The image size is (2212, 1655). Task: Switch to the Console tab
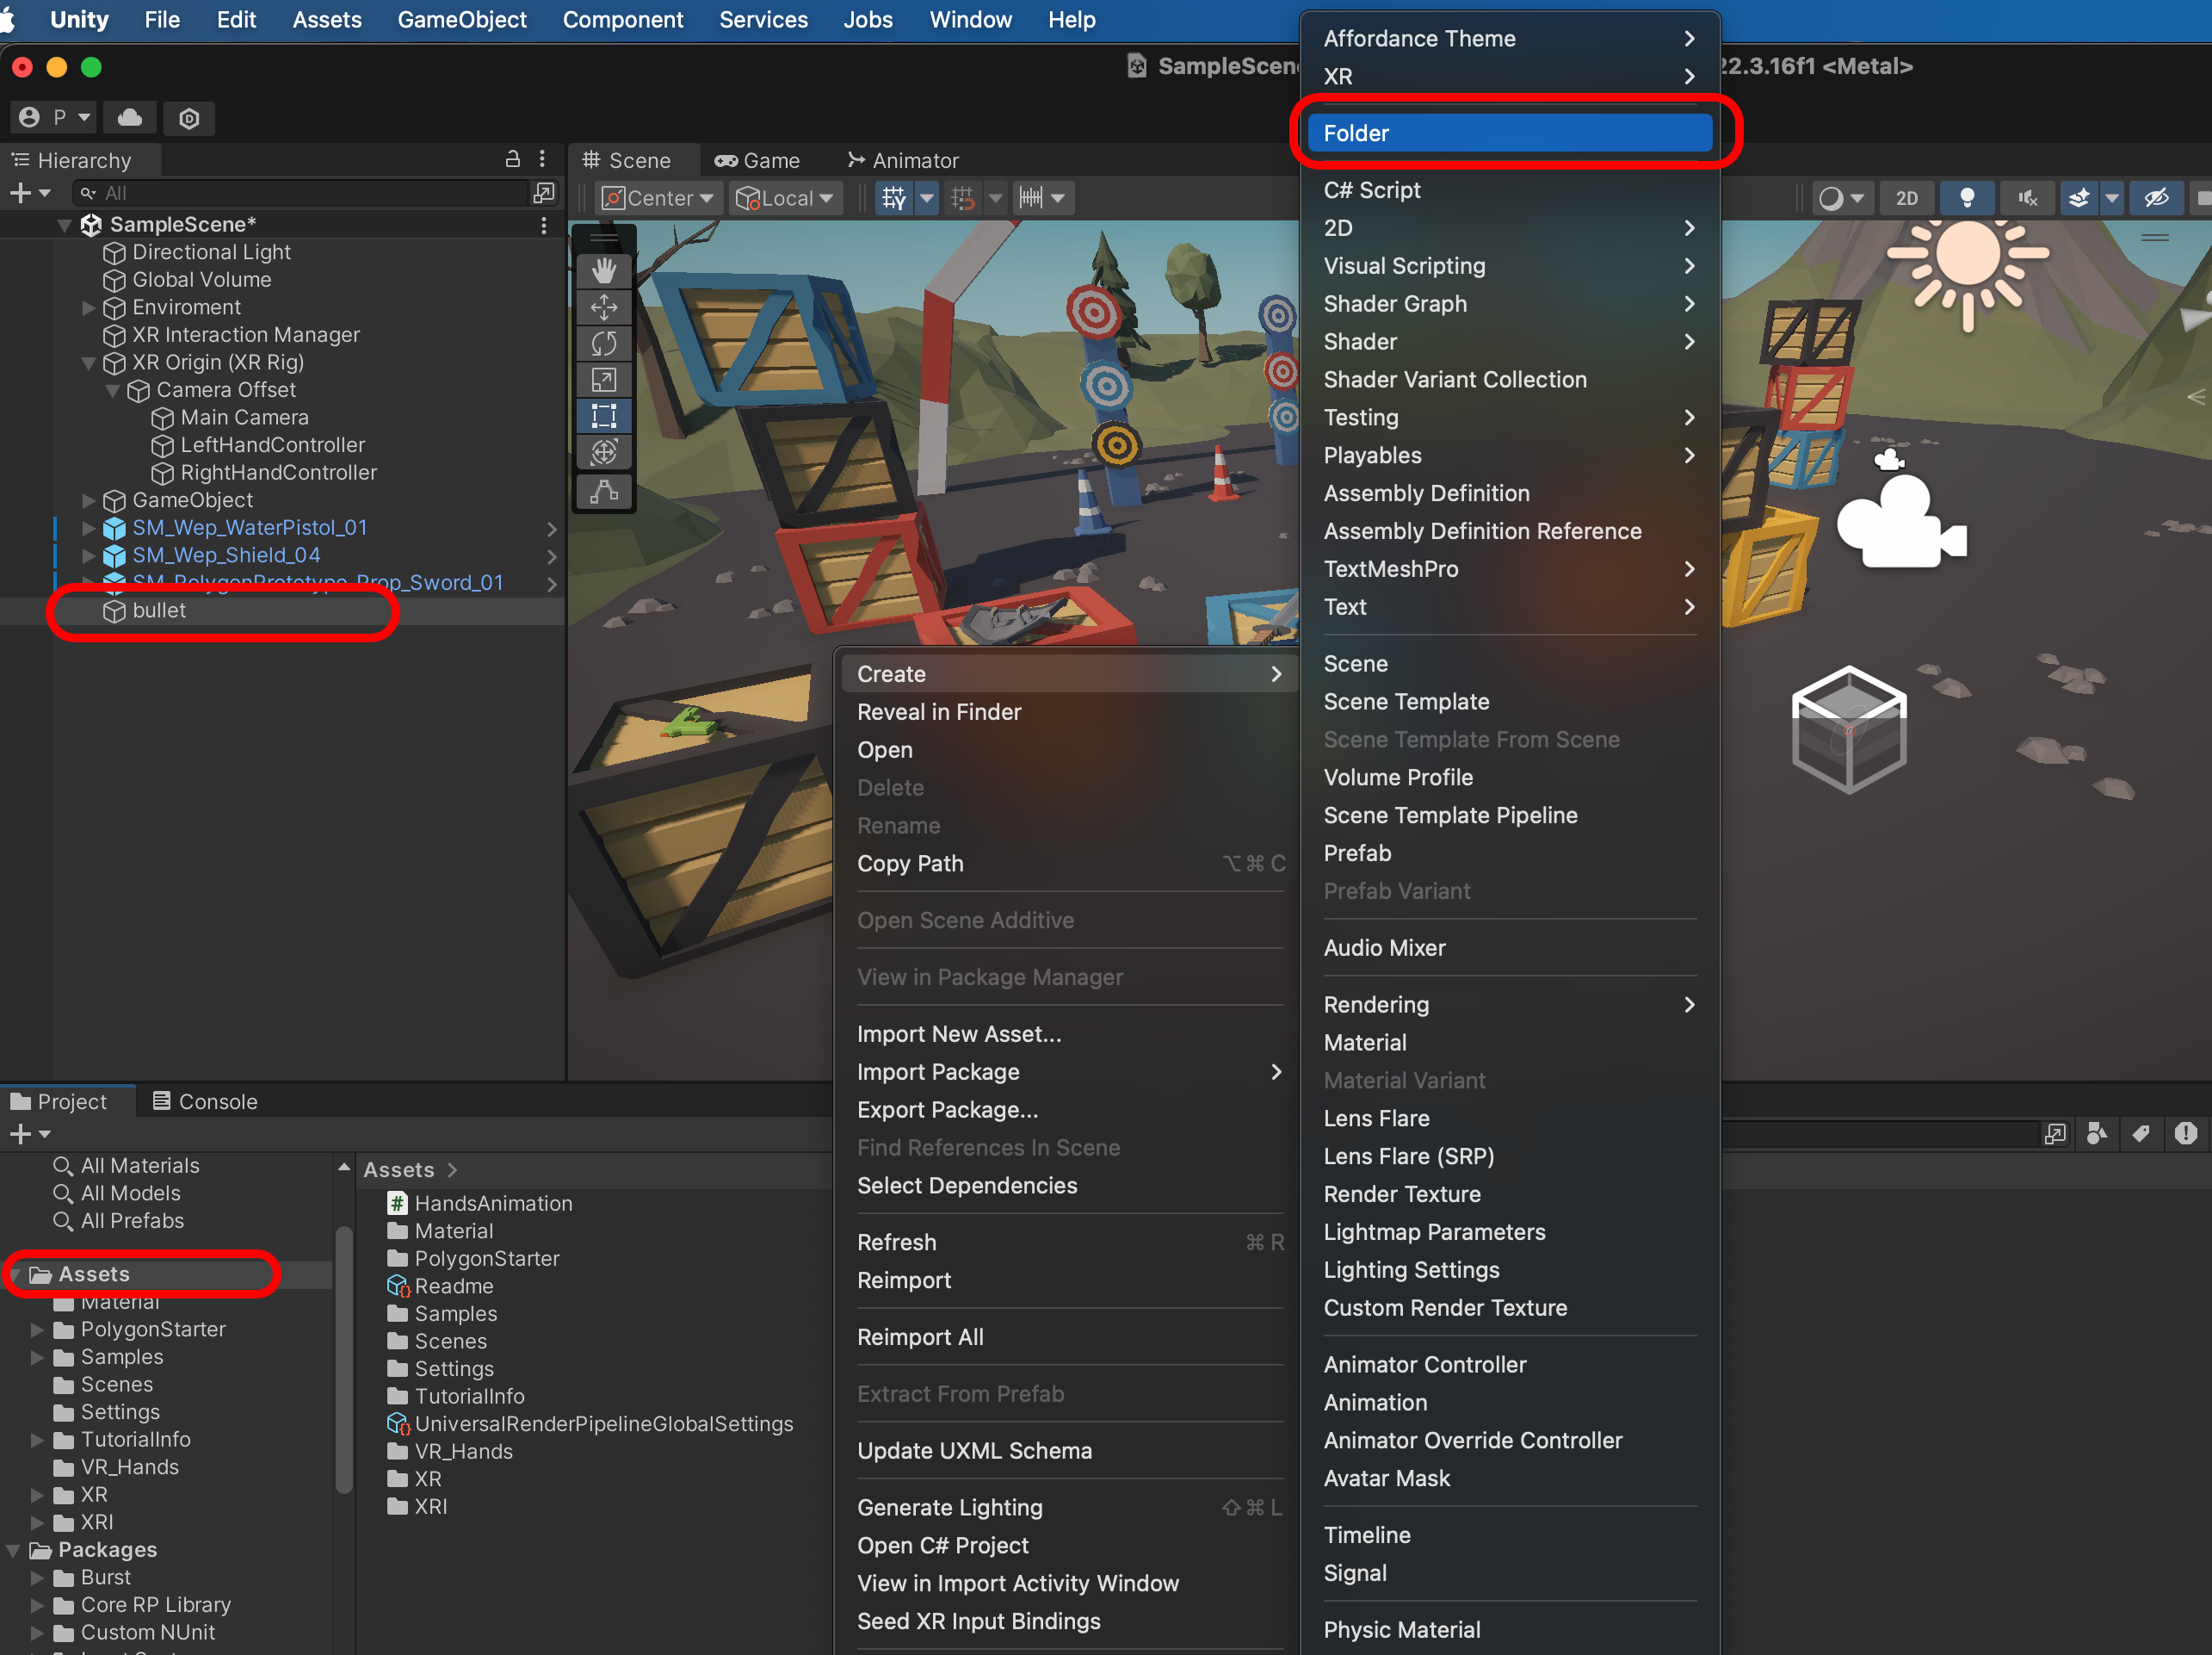(205, 1100)
